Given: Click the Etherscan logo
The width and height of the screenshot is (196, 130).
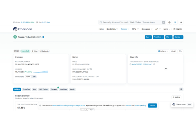Looking at the screenshot, I should [x=23, y=29].
